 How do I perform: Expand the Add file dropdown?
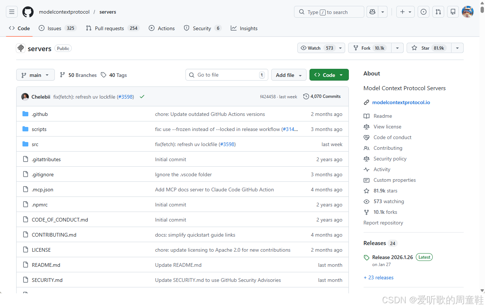[x=289, y=75]
